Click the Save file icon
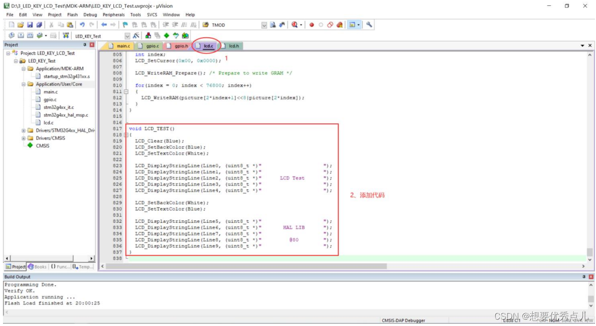 (30, 25)
